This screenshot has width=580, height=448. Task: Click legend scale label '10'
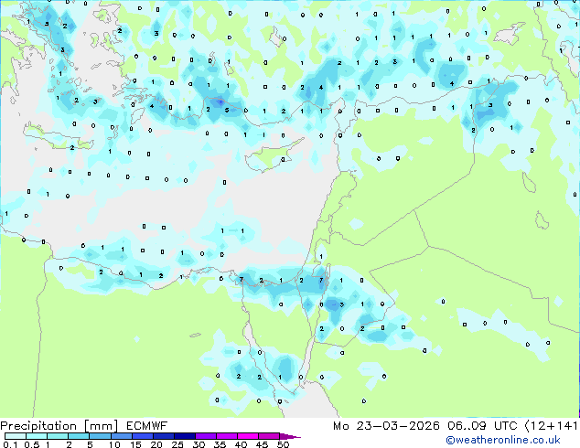tap(114, 444)
